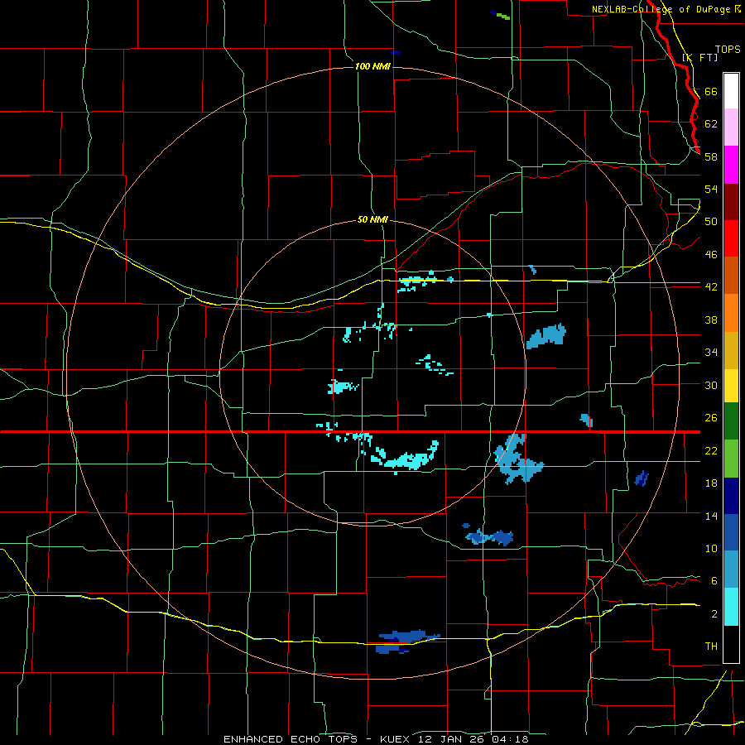
Task: Click the 'ENHANCED ECHO TOPS - KUEX' caption
Action: [317, 739]
